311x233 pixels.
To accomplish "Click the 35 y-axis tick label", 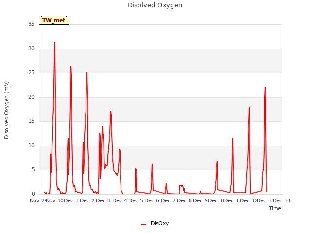I will (x=31, y=24).
